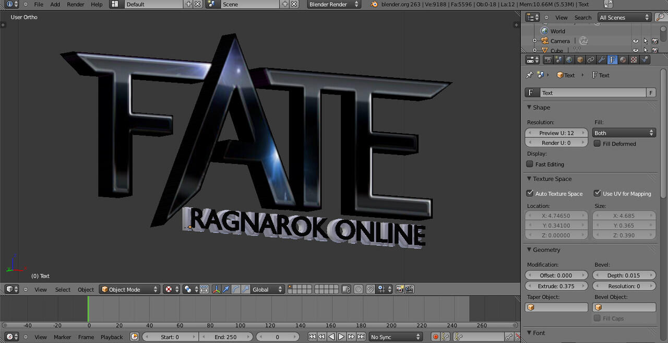668x343 pixels.
Task: Click the timeline use-preview-range clock icon
Action: coord(135,337)
